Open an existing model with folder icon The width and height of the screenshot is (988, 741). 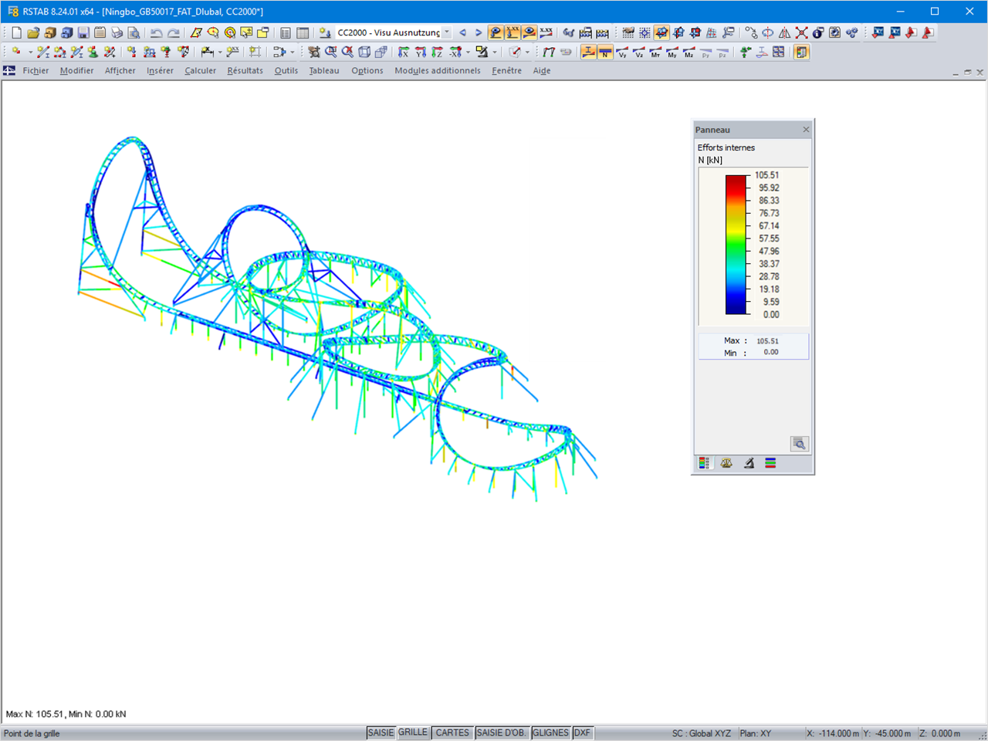[33, 32]
